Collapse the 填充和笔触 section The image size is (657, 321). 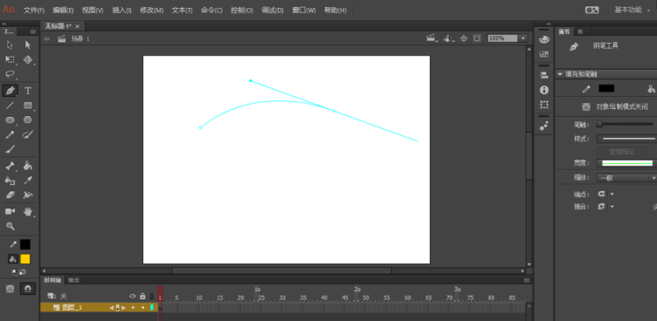560,74
